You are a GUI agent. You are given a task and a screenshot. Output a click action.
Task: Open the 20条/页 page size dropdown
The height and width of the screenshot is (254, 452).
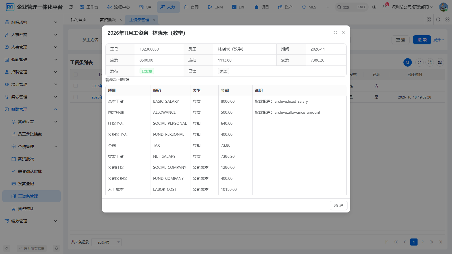coord(107,242)
